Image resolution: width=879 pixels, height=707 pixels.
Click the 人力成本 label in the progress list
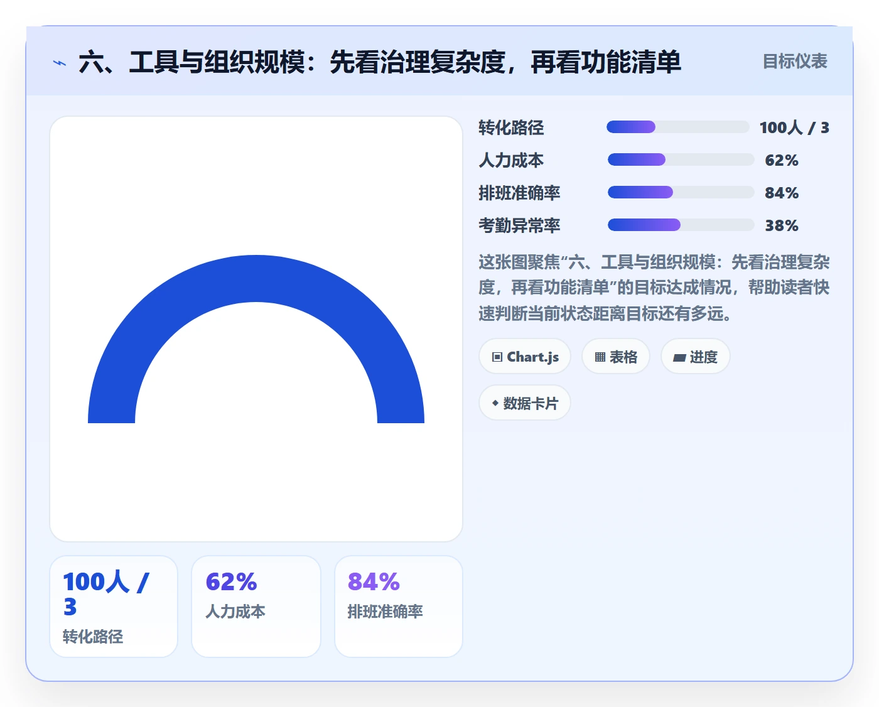[x=511, y=160]
